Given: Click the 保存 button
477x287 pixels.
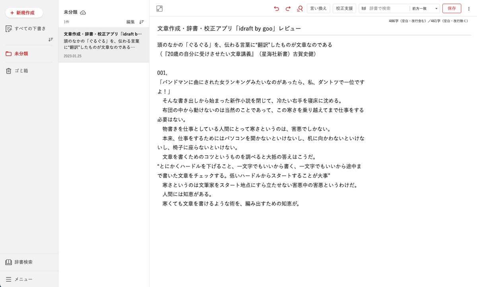Looking at the screenshot, I should (x=452, y=8).
